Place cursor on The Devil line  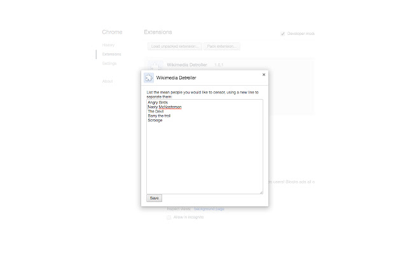[x=155, y=112]
